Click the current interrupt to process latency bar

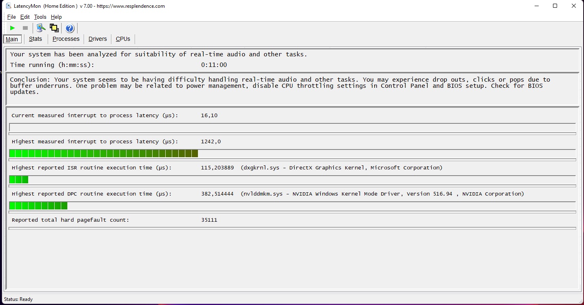292,127
